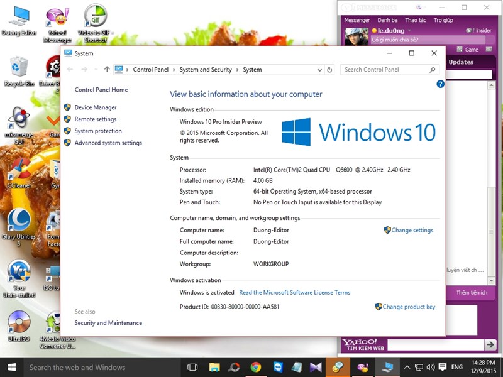Open Thao tác menu in Yahoo Messenger
Viewport: 503px width, 377px height.
416,20
